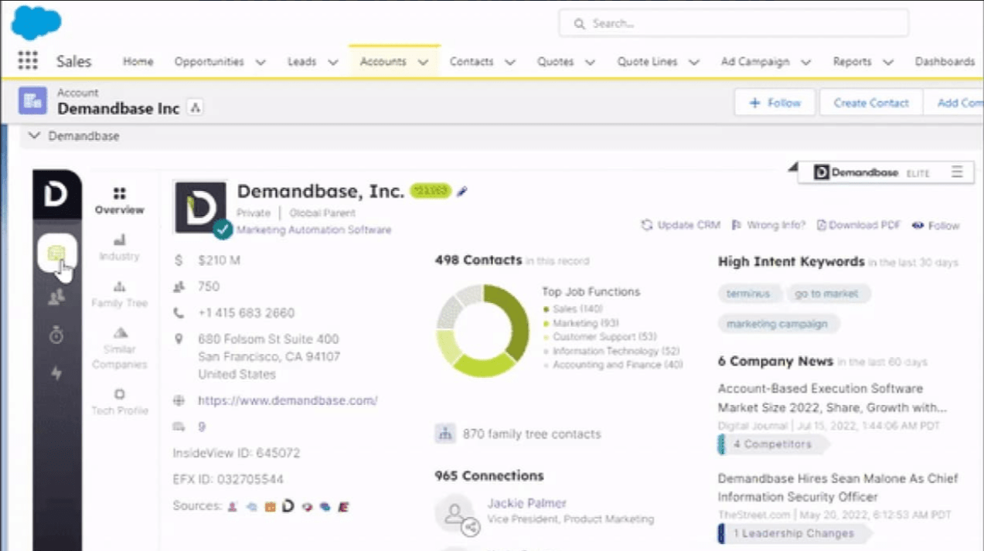Image resolution: width=984 pixels, height=551 pixels.
Task: Open the Leads tab
Action: click(x=301, y=61)
